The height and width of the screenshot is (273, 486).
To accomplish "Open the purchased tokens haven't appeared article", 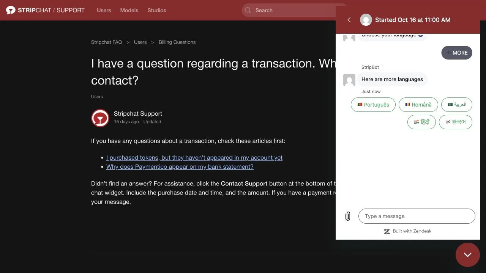I will coord(194,158).
